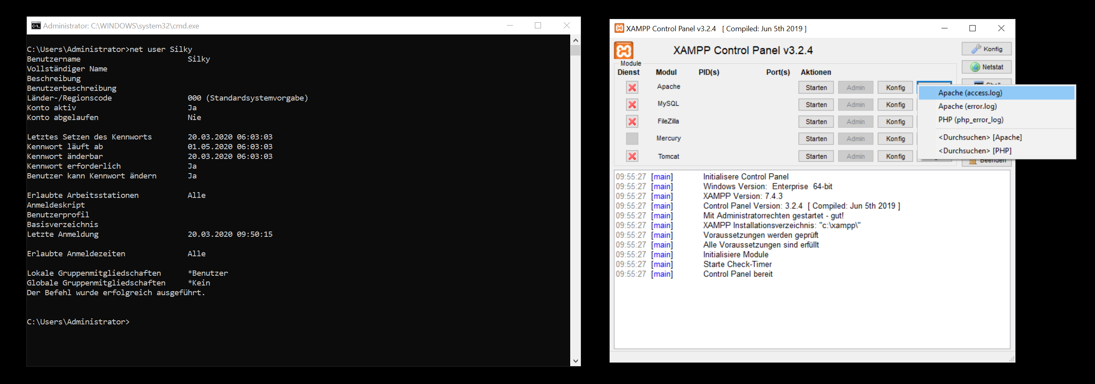1095x384 pixels.
Task: Click log line 'Initialisere Control Panel'
Action: [x=746, y=177]
